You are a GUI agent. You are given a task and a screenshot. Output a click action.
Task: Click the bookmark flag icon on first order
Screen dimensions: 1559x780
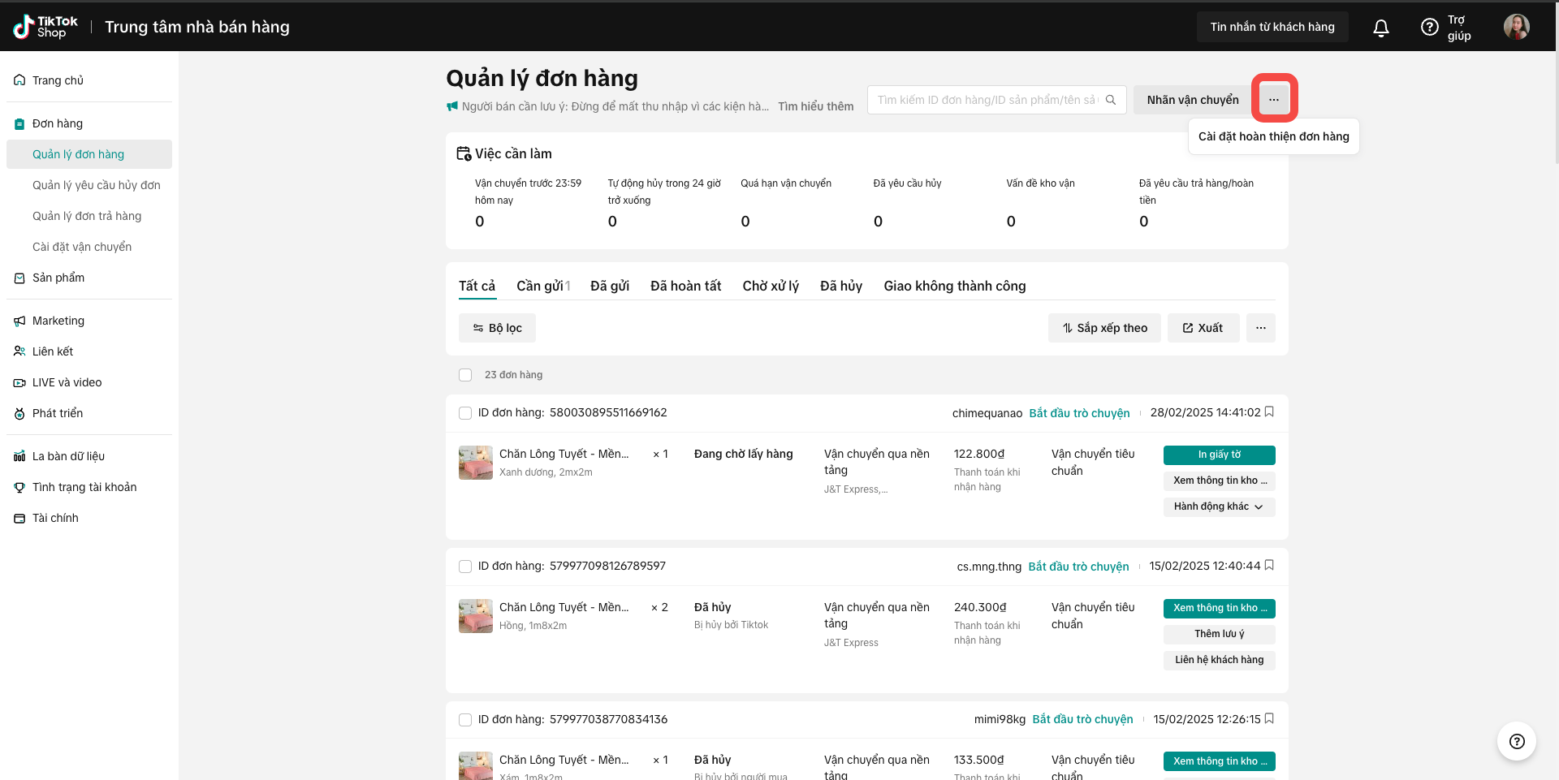click(1269, 412)
